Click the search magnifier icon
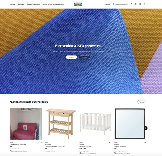 [136, 4]
